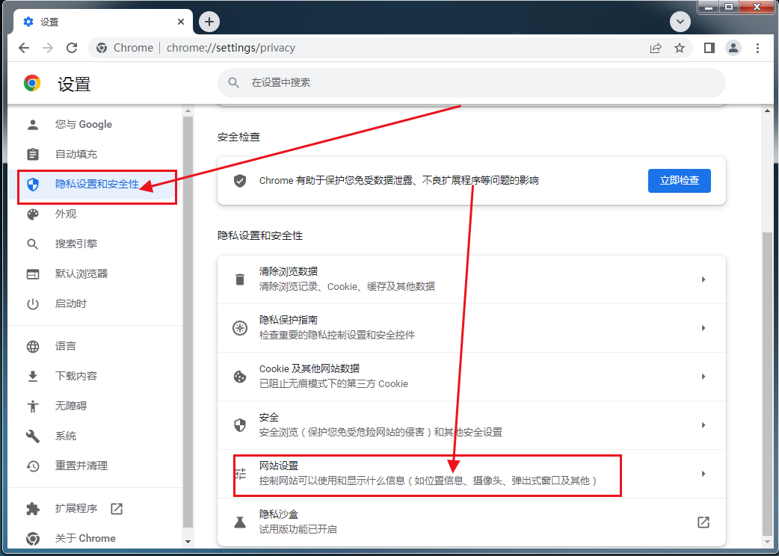The width and height of the screenshot is (779, 556).
Task: Click the globe icon beside 语言
Action: click(33, 347)
